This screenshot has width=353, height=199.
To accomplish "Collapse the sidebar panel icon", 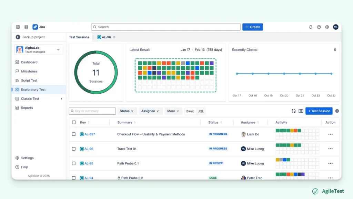I will [18, 27].
